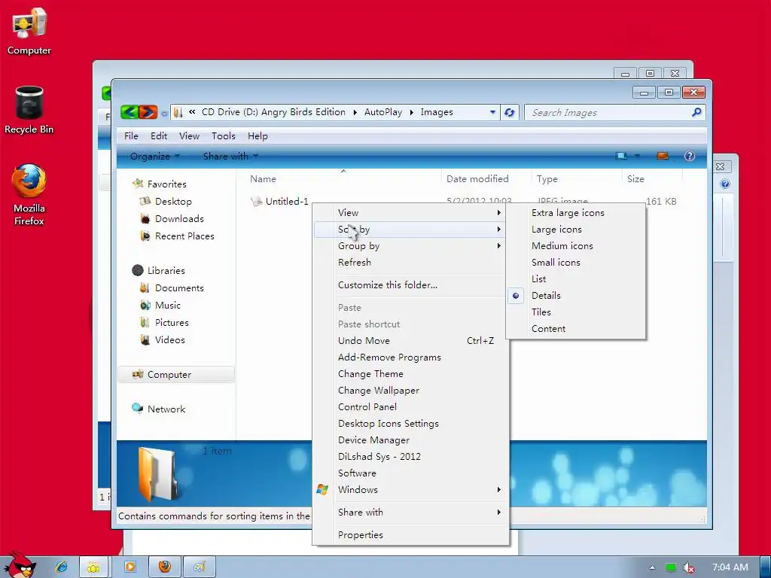Click the search magnifier icon
The height and width of the screenshot is (578, 771).
coord(696,113)
